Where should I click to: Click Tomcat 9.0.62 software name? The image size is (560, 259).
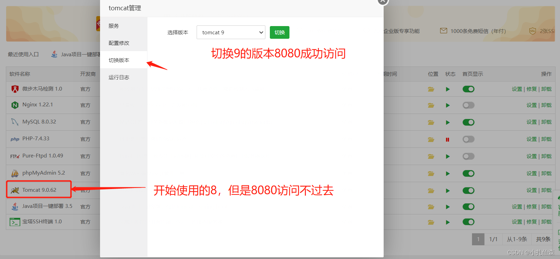pyautogui.click(x=39, y=190)
